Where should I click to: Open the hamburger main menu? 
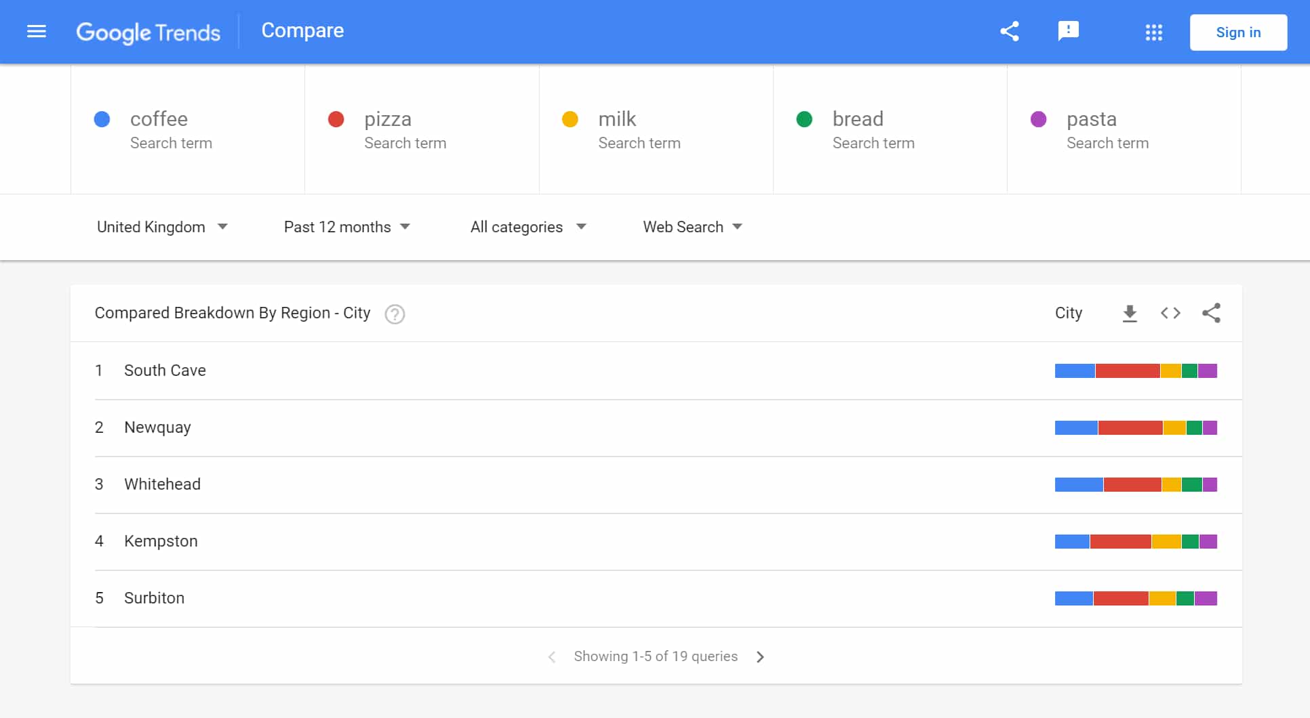click(x=37, y=31)
